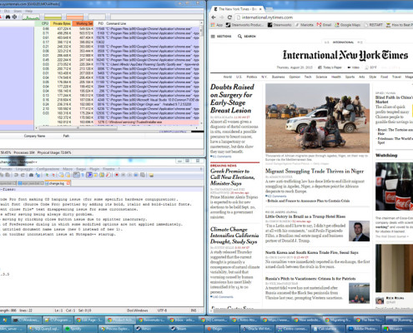Go to the Politics section
The width and height of the screenshot is (413, 333).
(x=252, y=77)
